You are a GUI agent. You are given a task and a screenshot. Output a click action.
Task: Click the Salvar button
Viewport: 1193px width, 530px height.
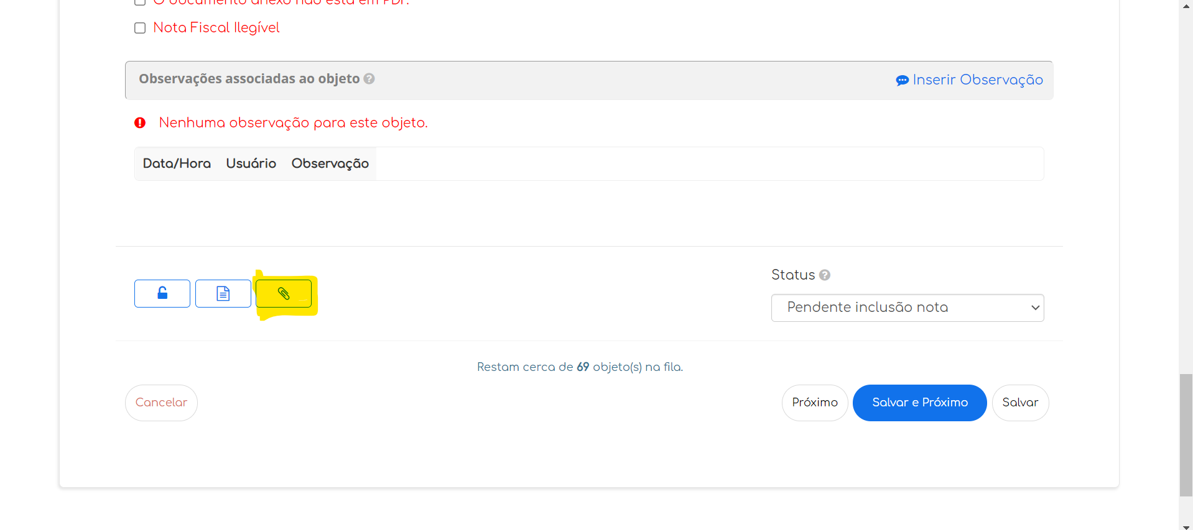pos(1020,403)
